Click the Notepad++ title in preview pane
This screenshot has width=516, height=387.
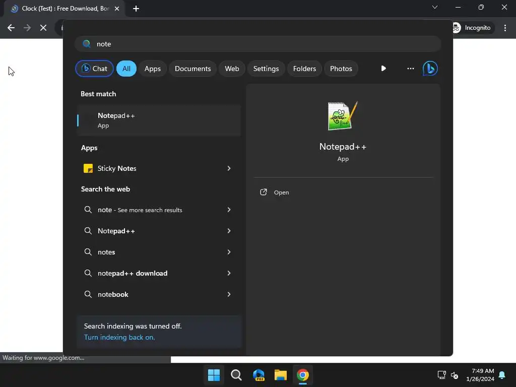click(x=343, y=147)
